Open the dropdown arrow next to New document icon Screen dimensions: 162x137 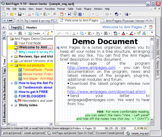pos(7,14)
